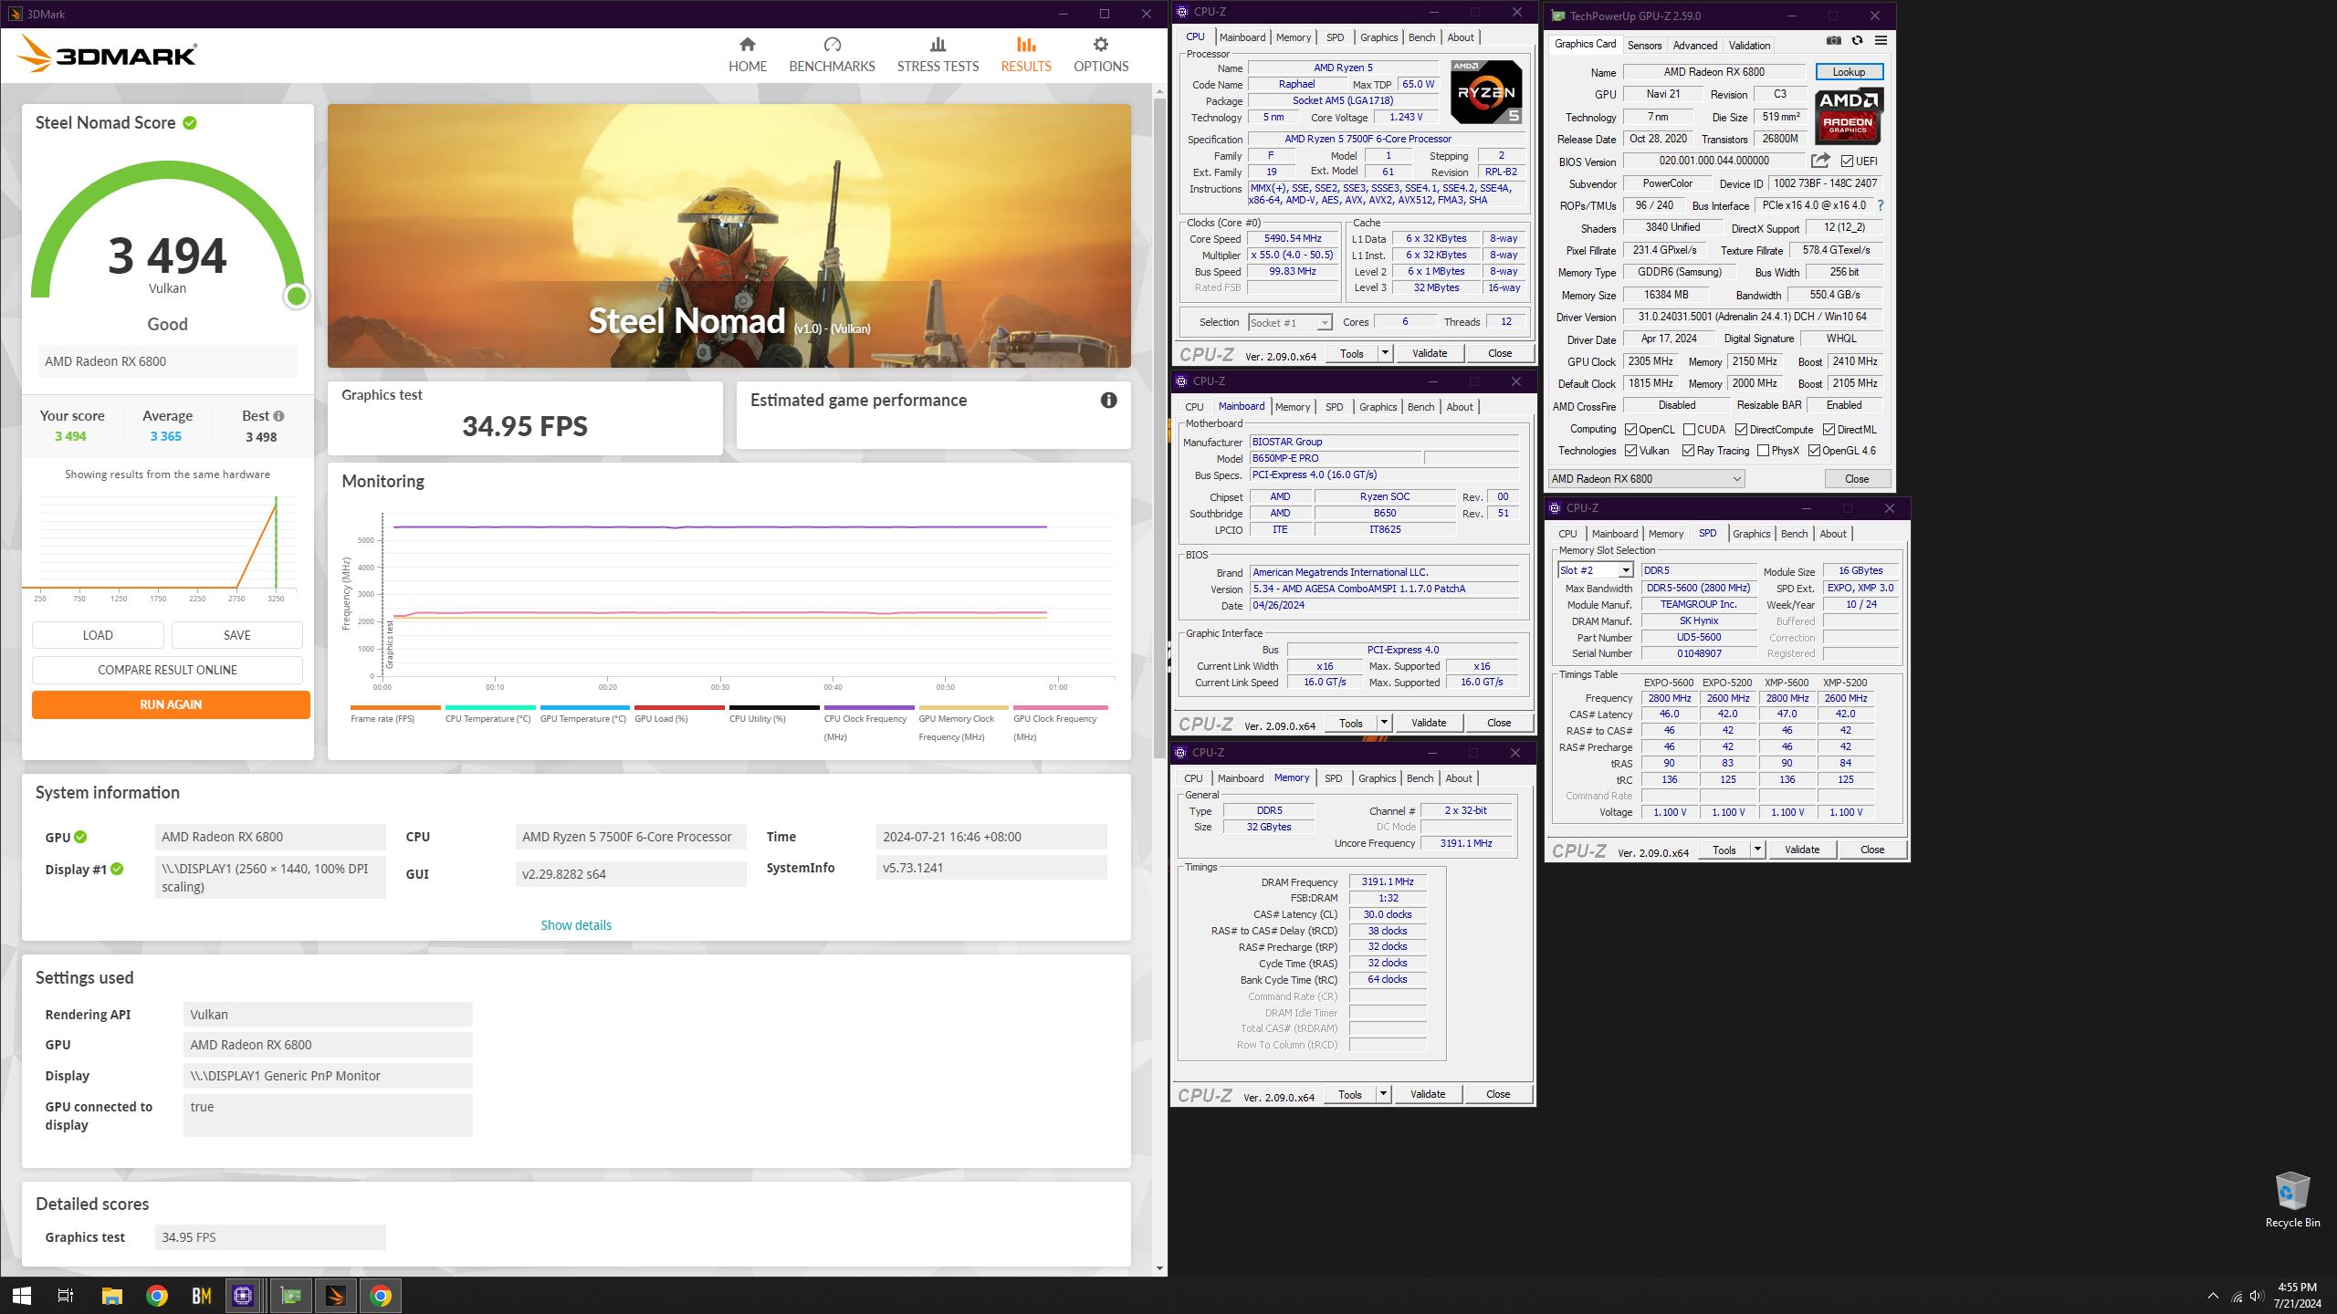Toggle the Vulkan checkbox in GPU-Z
This screenshot has height=1314, width=2337.
click(x=1630, y=451)
